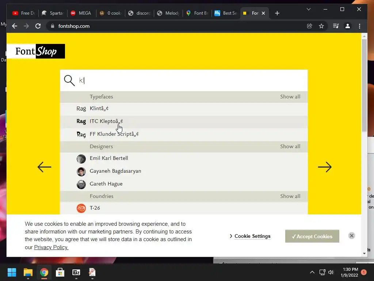Click the FontShop logo
Viewport: 374px width, 281px height.
pos(36,51)
